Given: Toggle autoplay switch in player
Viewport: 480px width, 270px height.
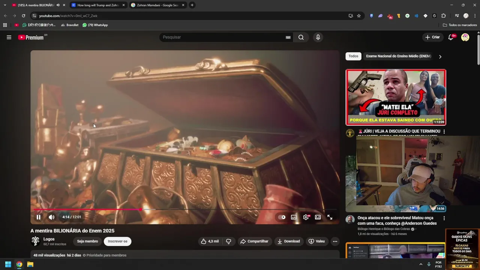Looking at the screenshot, I should coord(282,217).
